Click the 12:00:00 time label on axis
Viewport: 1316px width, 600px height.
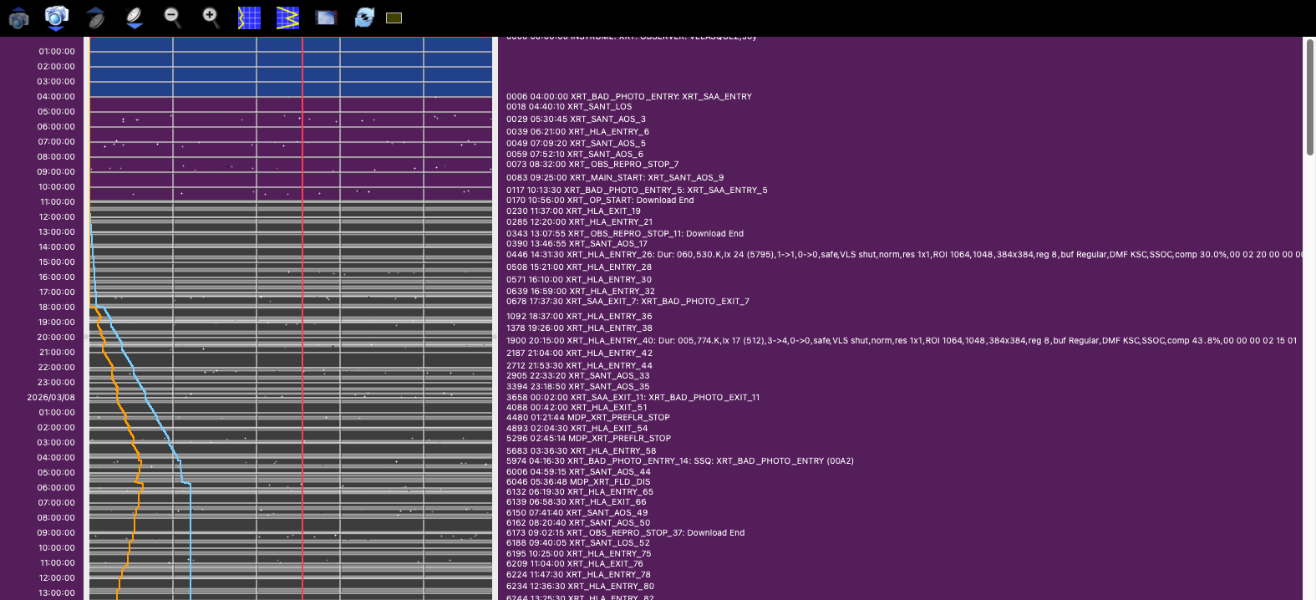pos(57,217)
